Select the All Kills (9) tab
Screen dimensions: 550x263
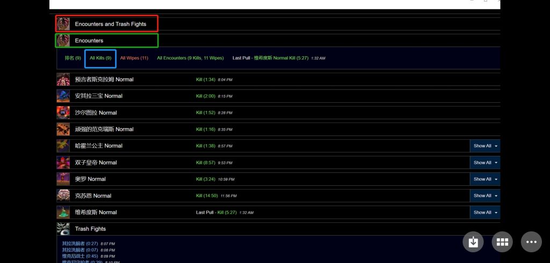pyautogui.click(x=100, y=58)
